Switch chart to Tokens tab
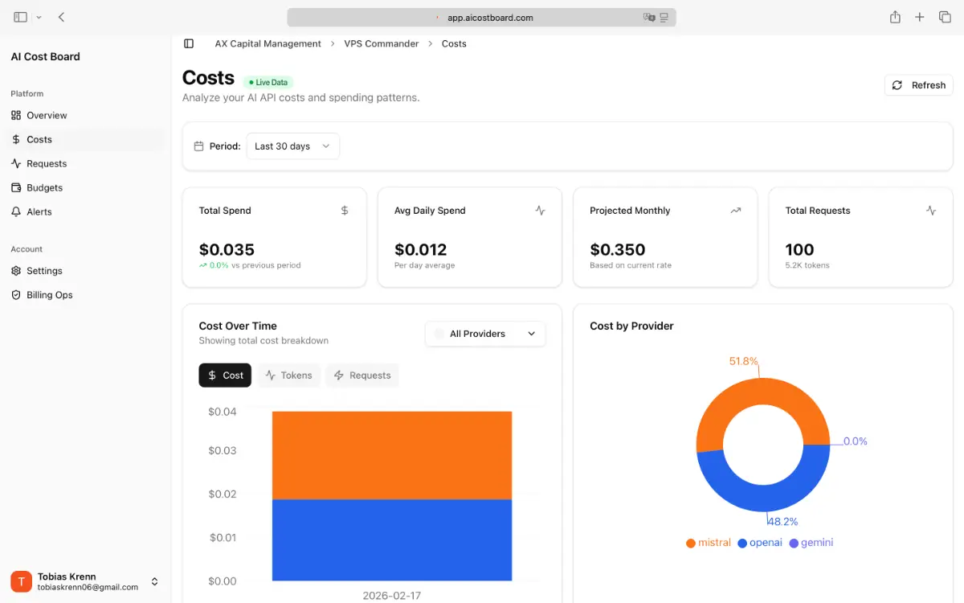The image size is (964, 603). pyautogui.click(x=288, y=375)
